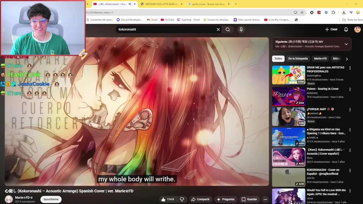Click the dark round extension icon
The image size is (363, 204).
pos(312,12)
